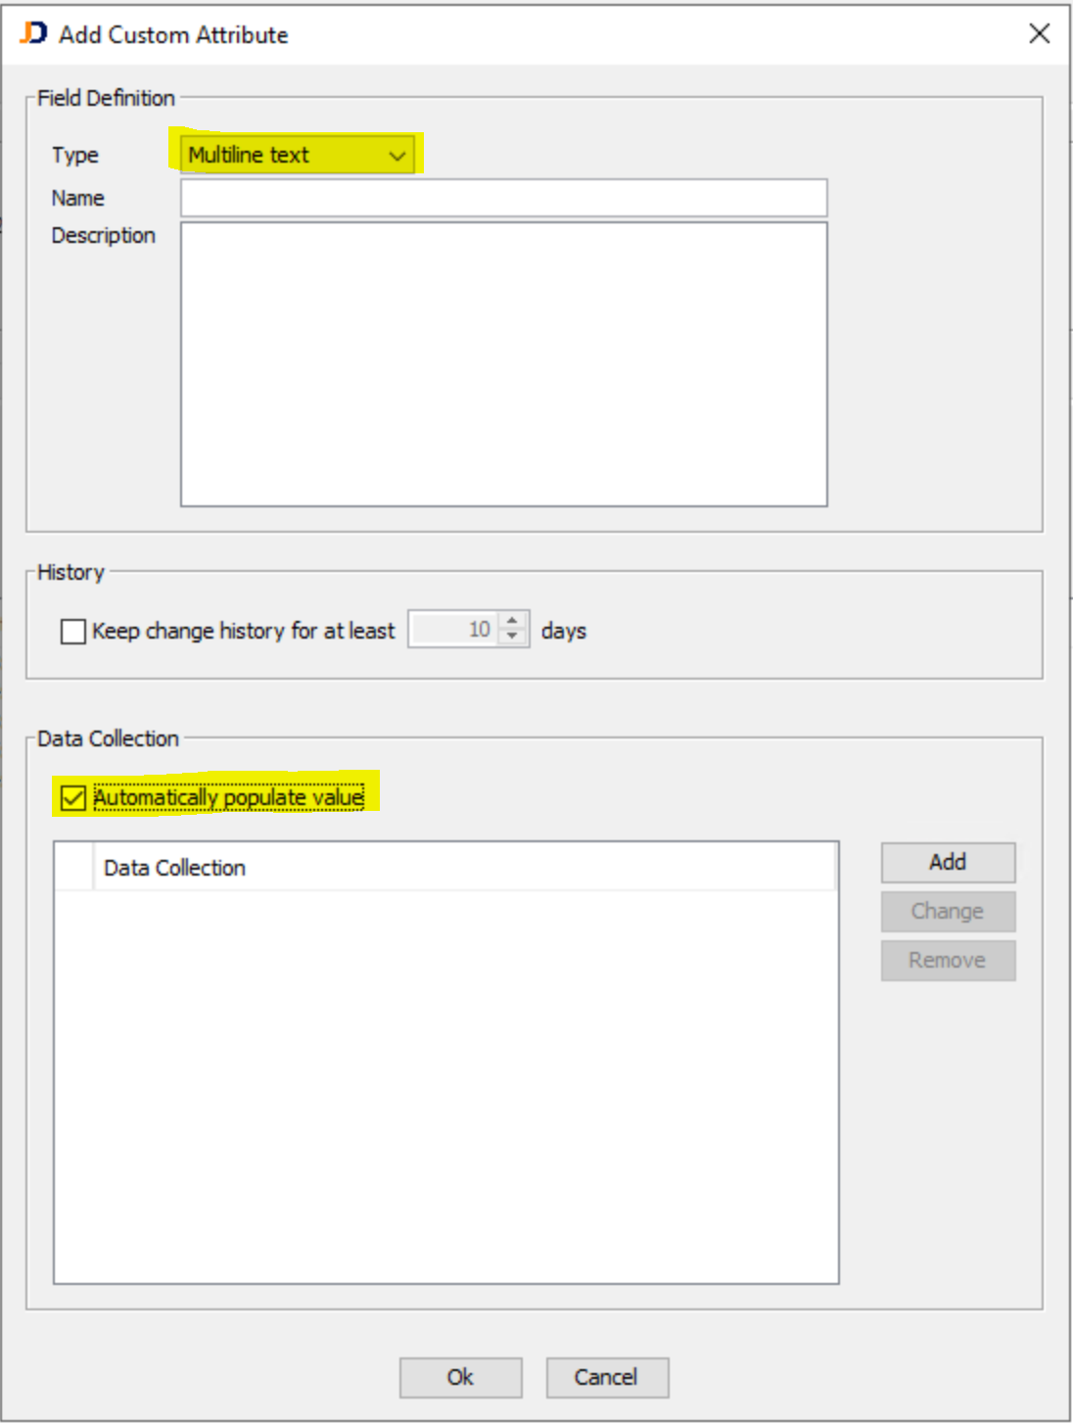
Task: Click inside the Description text area
Action: pyautogui.click(x=506, y=362)
